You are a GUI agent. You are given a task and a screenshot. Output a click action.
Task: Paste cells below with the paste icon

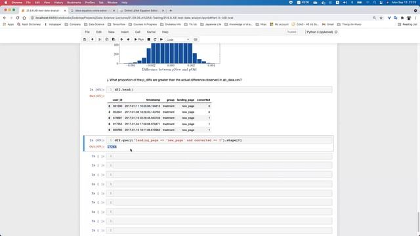(x=114, y=39)
